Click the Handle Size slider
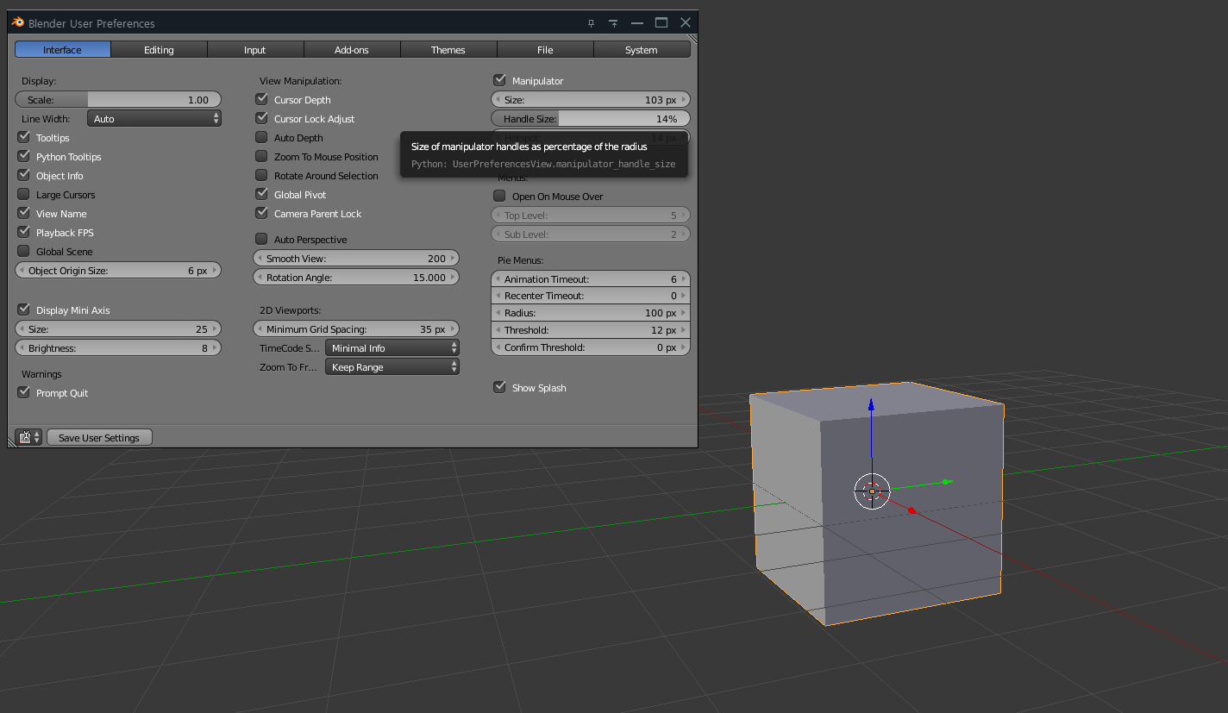Image resolution: width=1228 pixels, height=713 pixels. [591, 119]
